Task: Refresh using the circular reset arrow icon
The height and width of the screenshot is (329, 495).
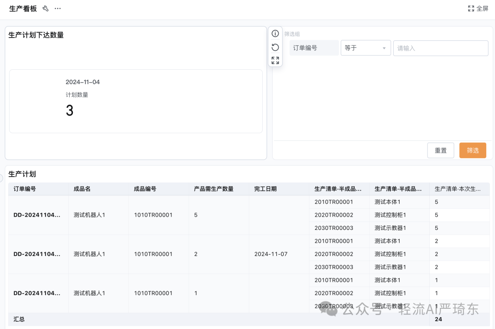Action: (x=275, y=47)
